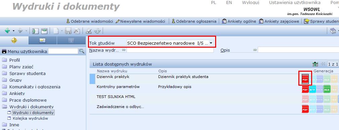339x130 pixels.
Task: Select Dziennik praktyk row name
Action: [113, 77]
